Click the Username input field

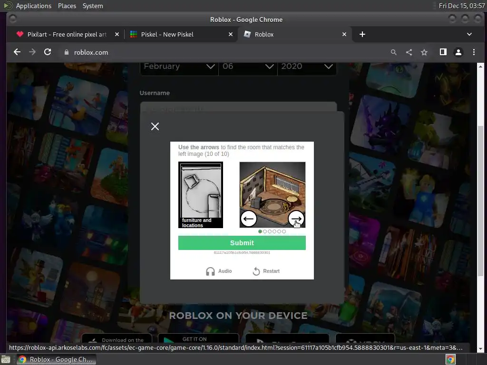pyautogui.click(x=238, y=107)
